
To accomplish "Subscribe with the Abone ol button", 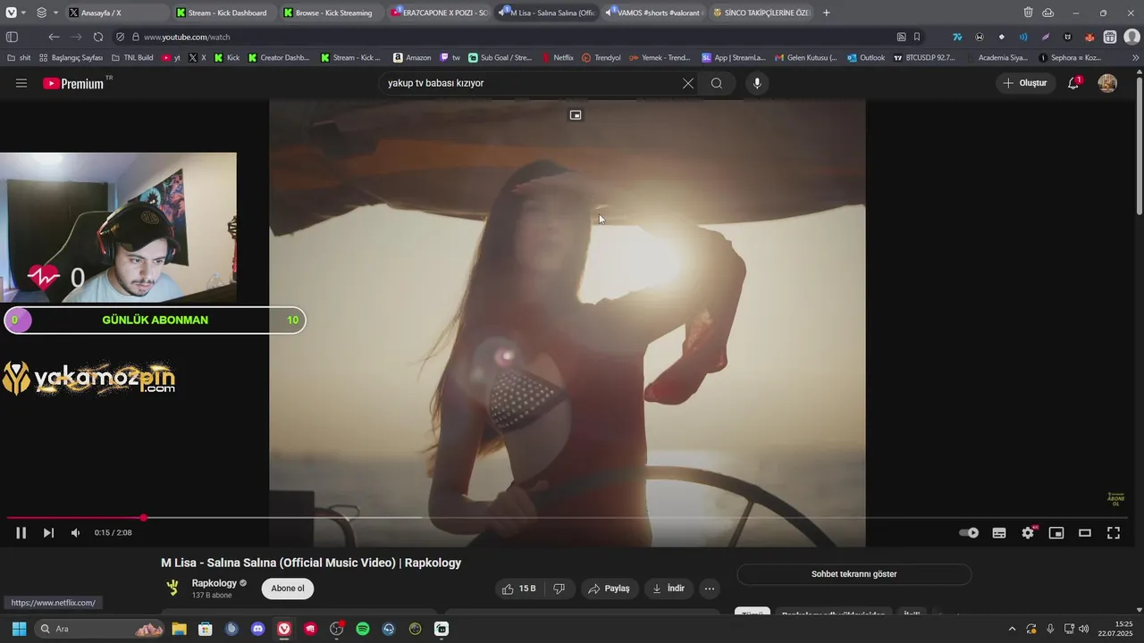I will [288, 589].
